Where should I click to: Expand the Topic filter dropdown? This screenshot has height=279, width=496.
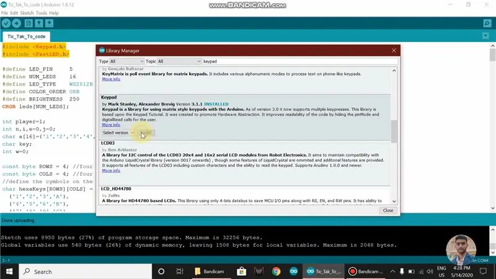pos(179,61)
